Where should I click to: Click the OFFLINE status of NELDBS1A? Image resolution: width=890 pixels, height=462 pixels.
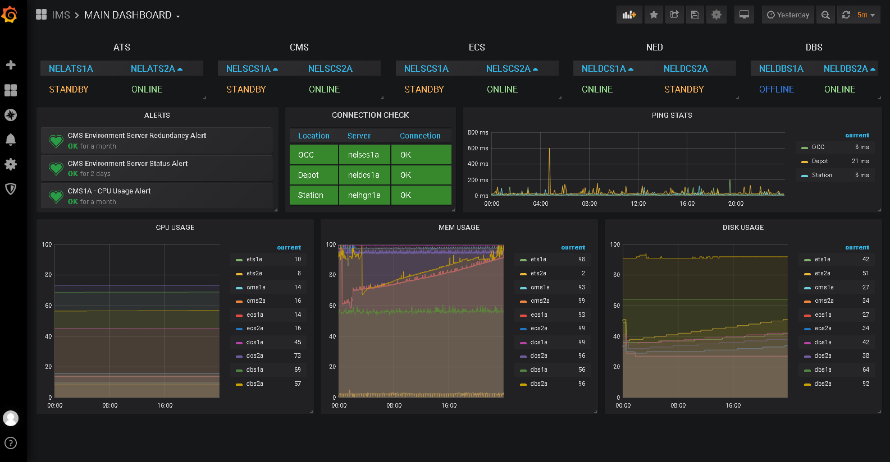777,89
